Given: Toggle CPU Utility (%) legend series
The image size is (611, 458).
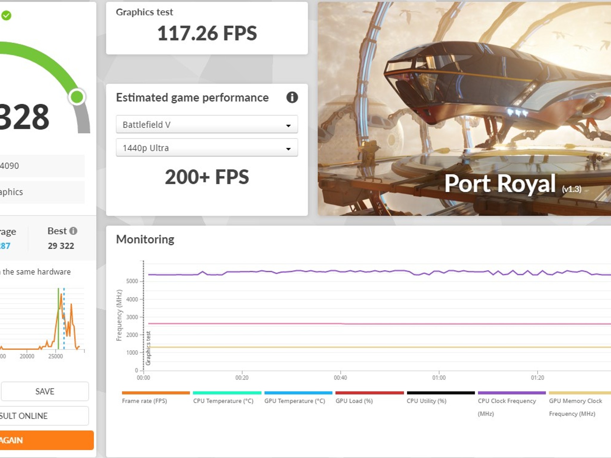Looking at the screenshot, I should (441, 398).
